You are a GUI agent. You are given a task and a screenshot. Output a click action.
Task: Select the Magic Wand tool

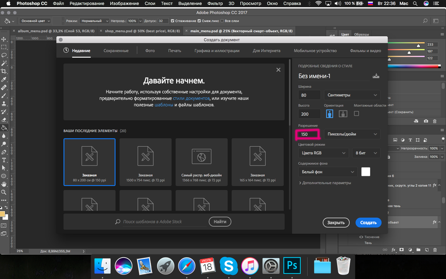coord(4,63)
